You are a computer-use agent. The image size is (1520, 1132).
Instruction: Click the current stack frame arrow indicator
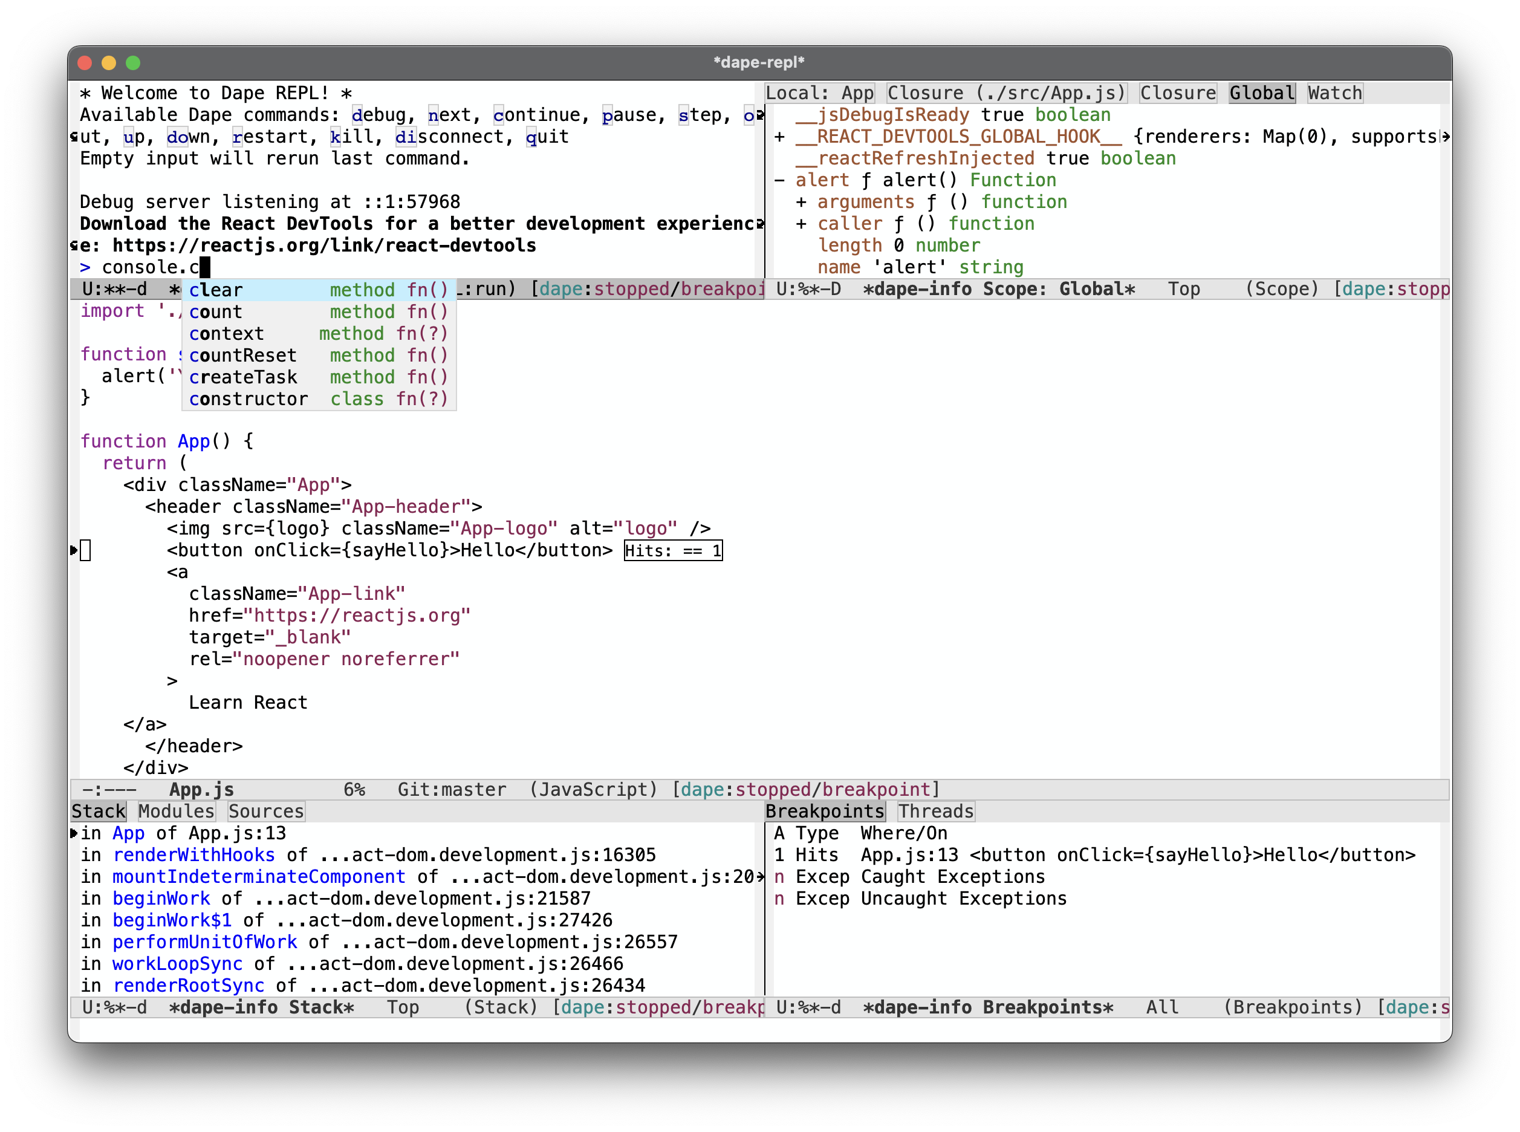(73, 833)
